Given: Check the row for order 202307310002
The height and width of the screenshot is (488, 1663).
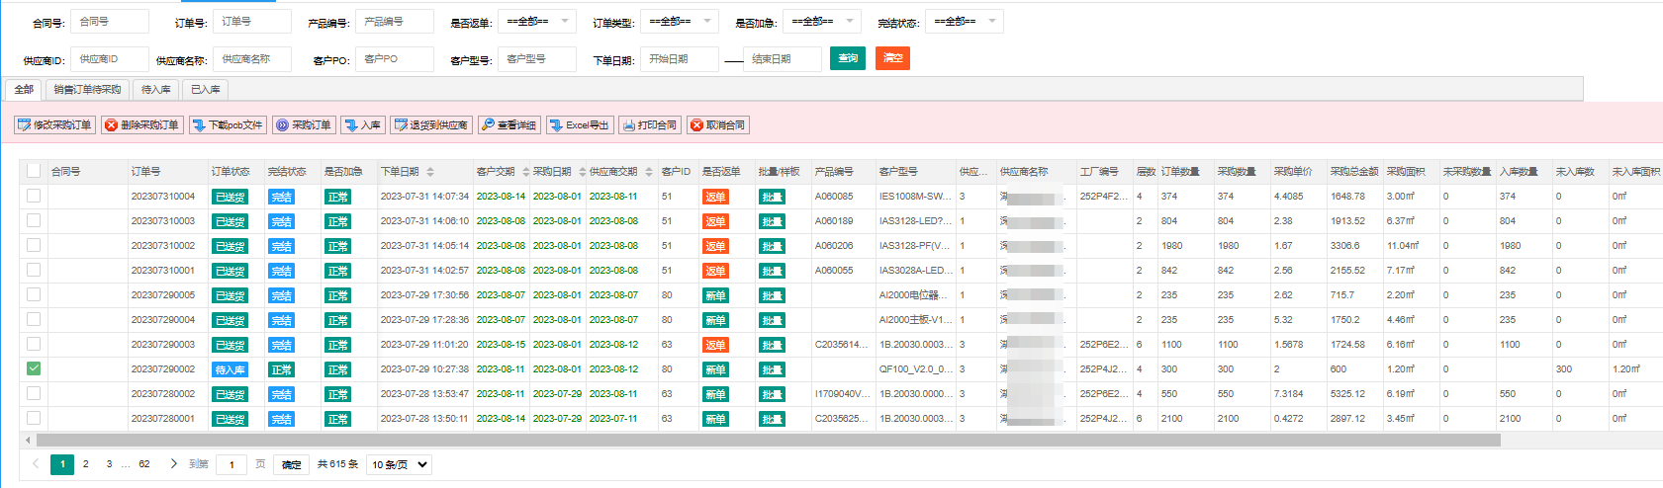Looking at the screenshot, I should pyautogui.click(x=34, y=245).
